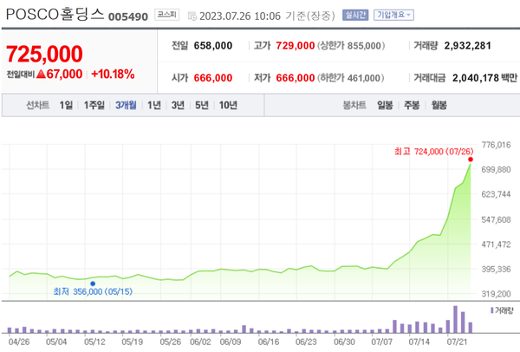Screen dimensions: 520x352
Task: Select the 1주일 chart period
Action: pos(95,106)
